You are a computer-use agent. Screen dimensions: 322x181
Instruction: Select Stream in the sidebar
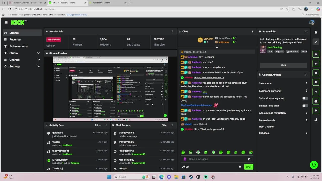tap(22, 33)
